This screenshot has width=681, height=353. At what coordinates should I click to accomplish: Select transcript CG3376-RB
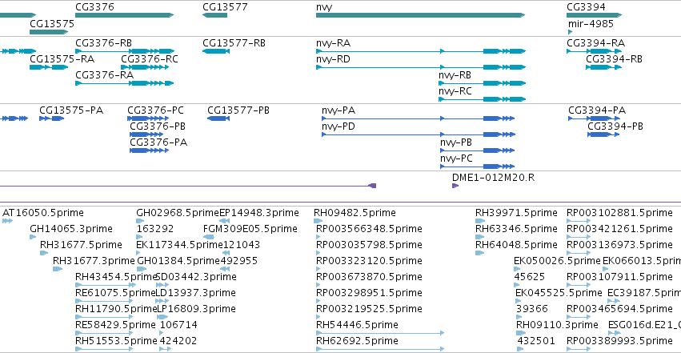(x=103, y=43)
